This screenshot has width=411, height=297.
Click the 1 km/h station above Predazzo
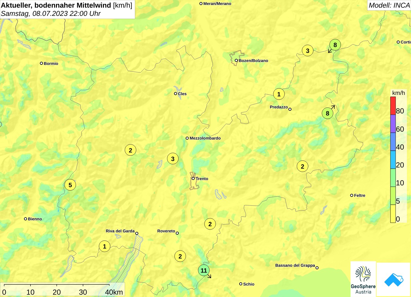point(279,94)
